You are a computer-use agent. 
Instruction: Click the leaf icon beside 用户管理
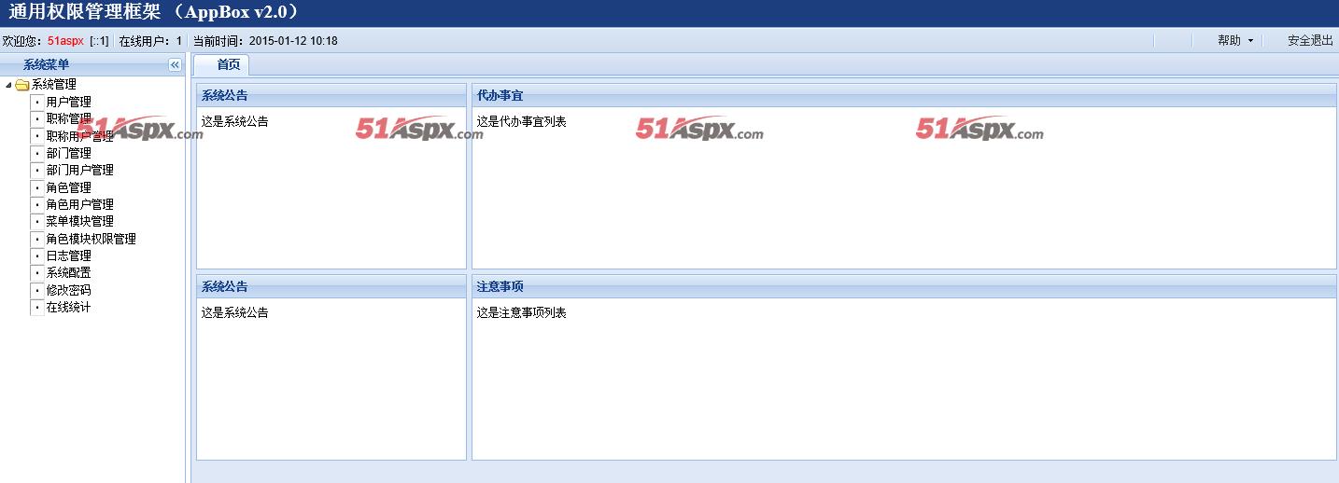pos(37,102)
